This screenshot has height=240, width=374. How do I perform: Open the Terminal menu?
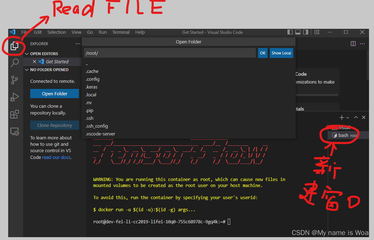click(121, 32)
